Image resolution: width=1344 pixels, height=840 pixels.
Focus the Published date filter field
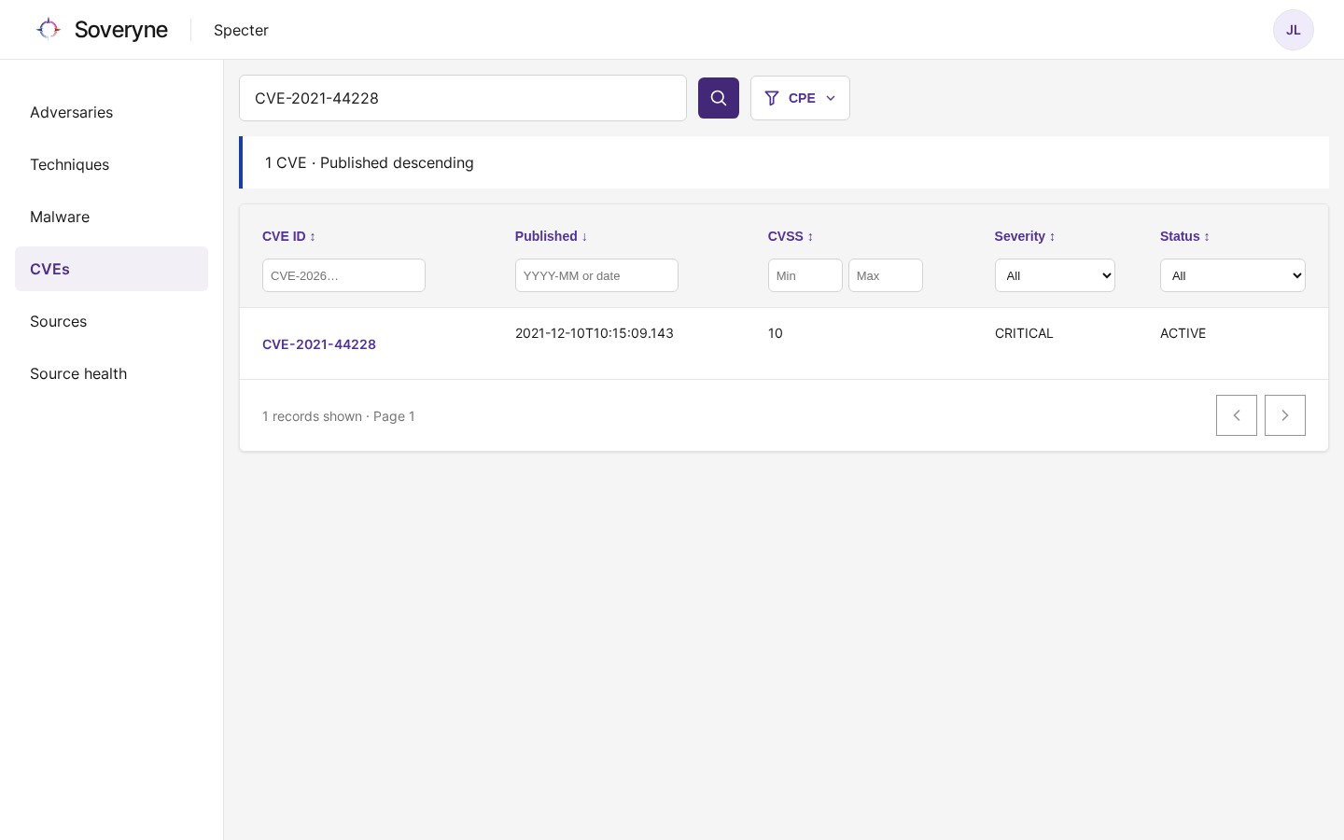(596, 275)
